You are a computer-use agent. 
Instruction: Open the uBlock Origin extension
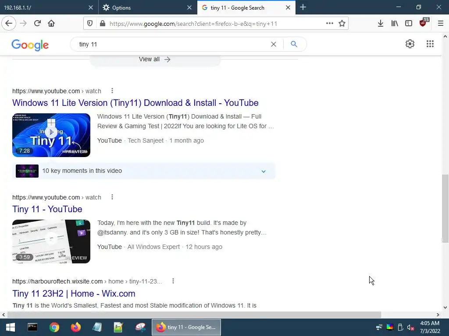coord(424,23)
